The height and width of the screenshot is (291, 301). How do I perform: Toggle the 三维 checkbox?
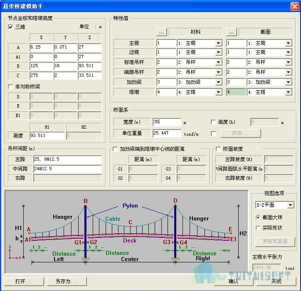coord(11,27)
